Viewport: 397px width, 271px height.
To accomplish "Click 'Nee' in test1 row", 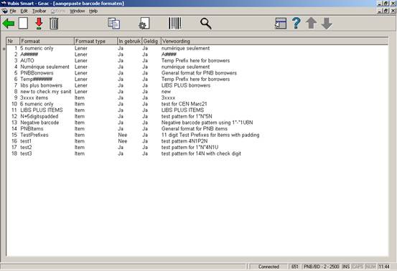I will point(123,141).
